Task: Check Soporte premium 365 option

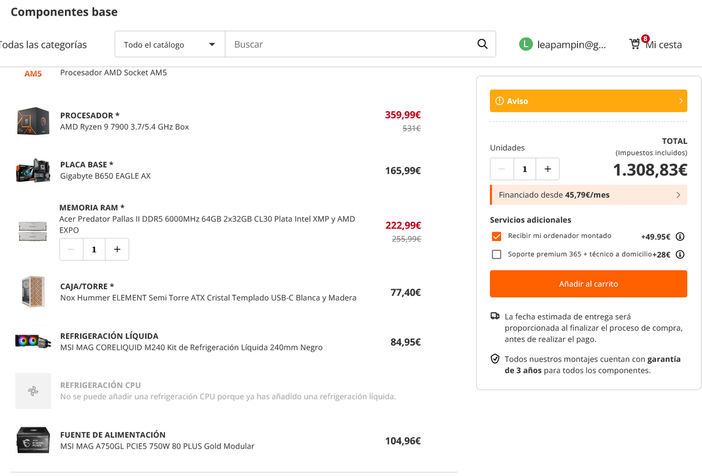Action: [496, 254]
